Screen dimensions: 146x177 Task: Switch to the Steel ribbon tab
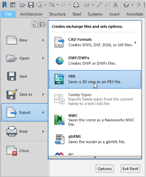(77, 14)
